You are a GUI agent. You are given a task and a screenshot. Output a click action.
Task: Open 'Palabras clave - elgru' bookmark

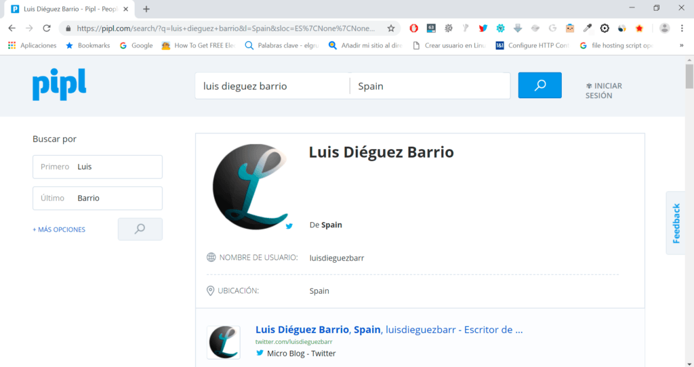click(282, 45)
